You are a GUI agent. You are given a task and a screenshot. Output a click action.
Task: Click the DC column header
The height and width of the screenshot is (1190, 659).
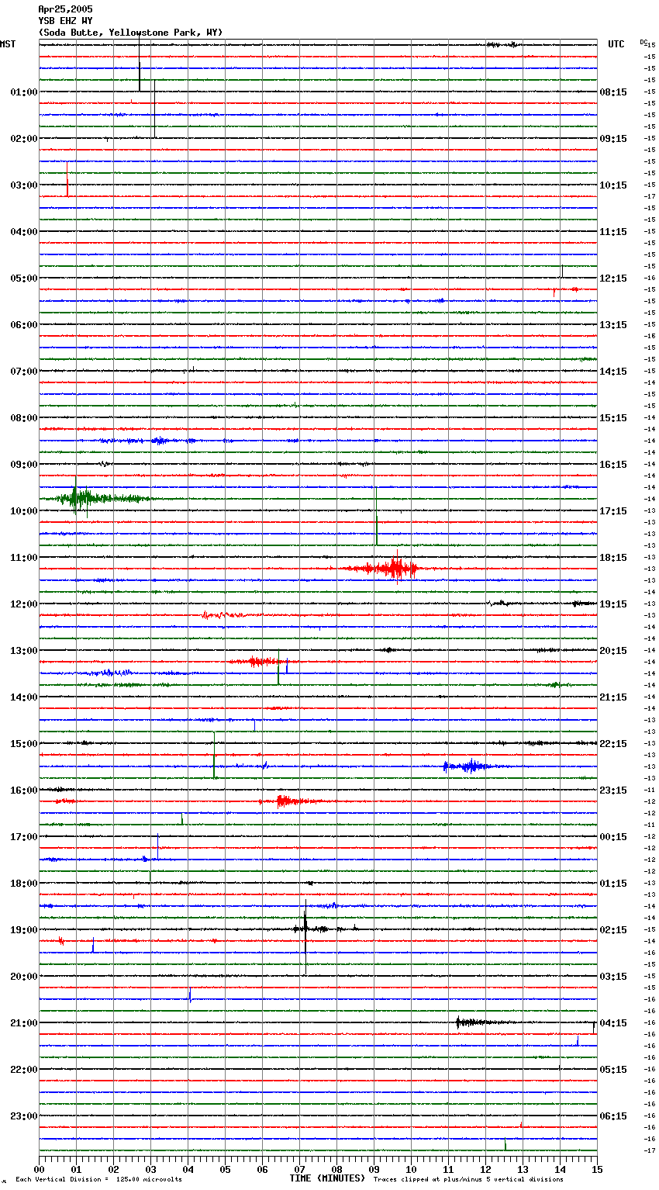pyautogui.click(x=643, y=42)
